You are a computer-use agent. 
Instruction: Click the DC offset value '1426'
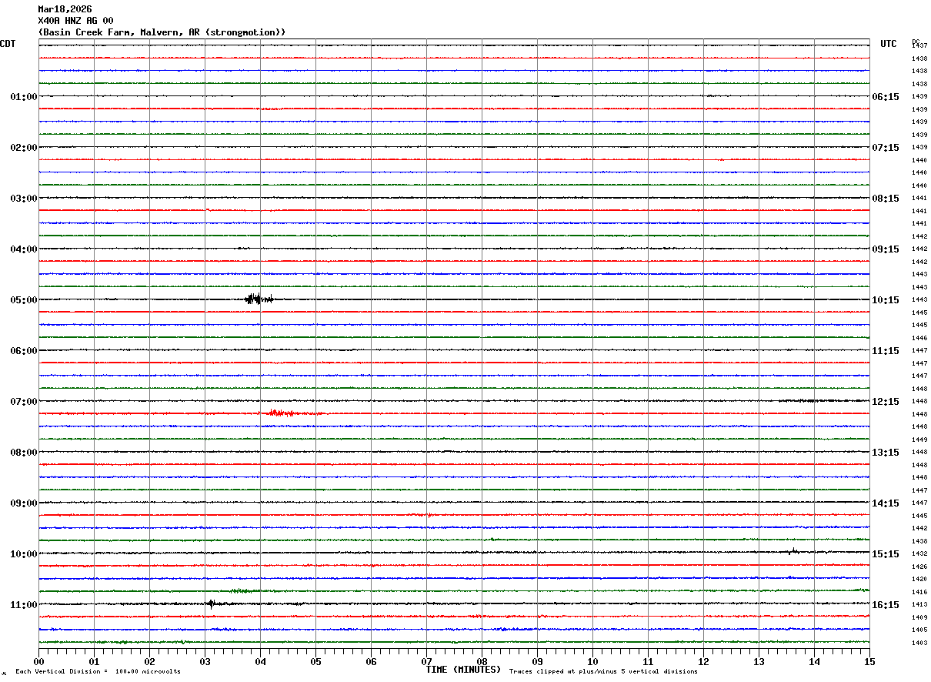coord(919,567)
